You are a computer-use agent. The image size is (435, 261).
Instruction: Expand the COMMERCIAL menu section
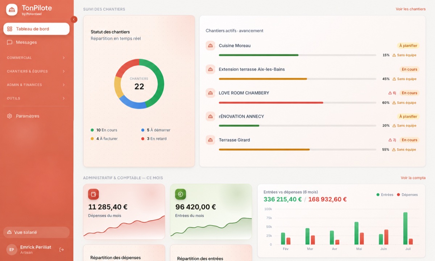[36, 58]
